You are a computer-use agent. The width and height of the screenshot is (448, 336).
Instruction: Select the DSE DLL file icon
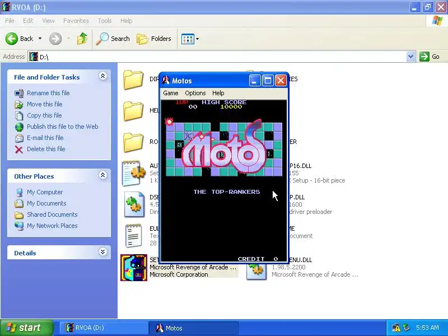click(x=134, y=204)
